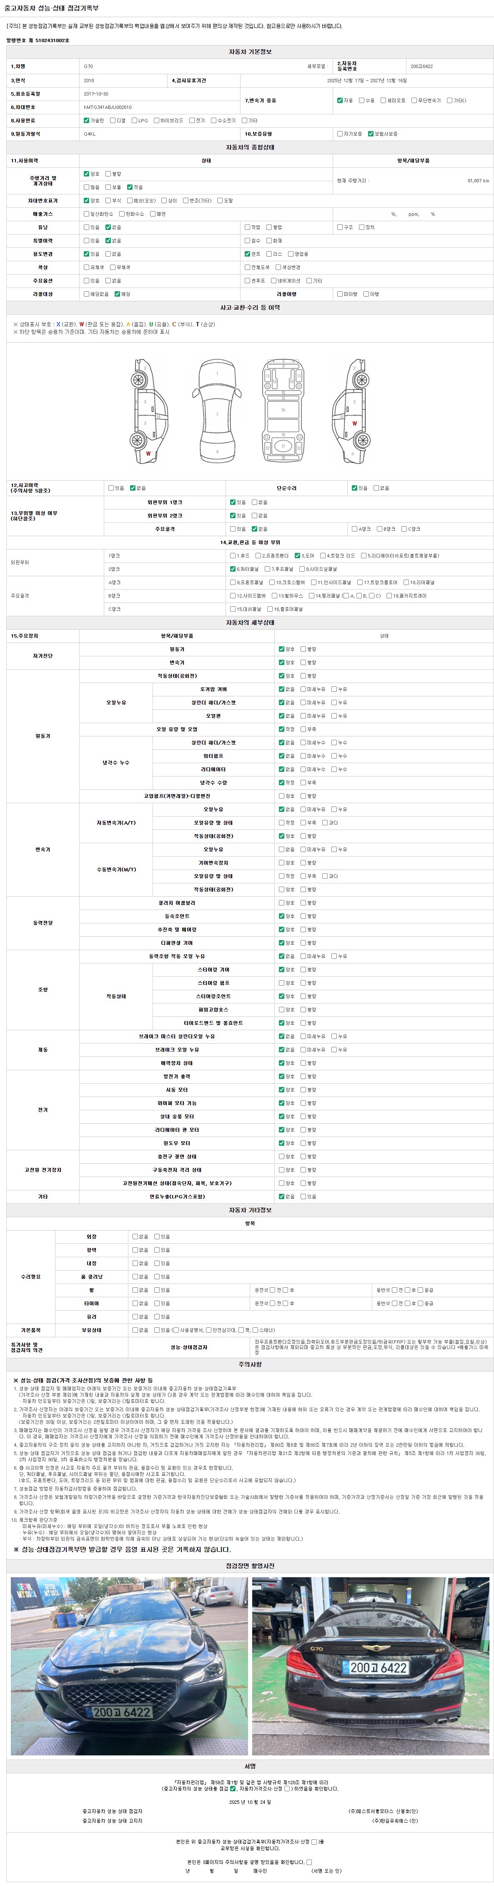Click the underbody frame diagram
494x1886 pixels.
[x=283, y=411]
